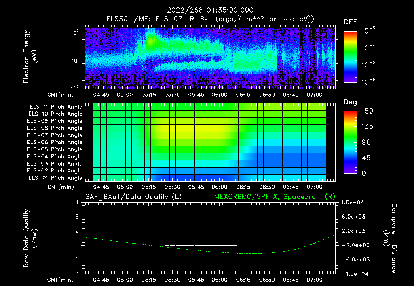Select the 'ELS-02 Pitch Angle' row label
Viewport: 414px width, 286px height.
point(55,171)
